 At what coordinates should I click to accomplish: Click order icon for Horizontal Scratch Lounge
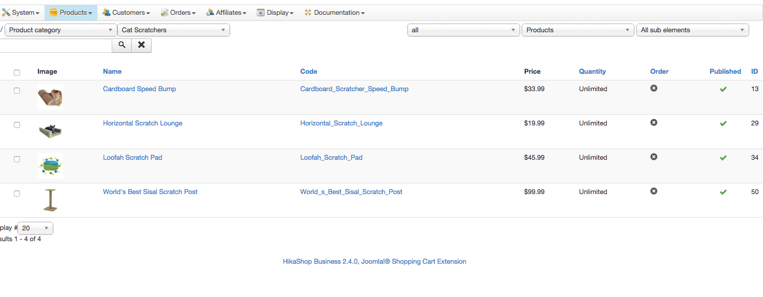654,122
